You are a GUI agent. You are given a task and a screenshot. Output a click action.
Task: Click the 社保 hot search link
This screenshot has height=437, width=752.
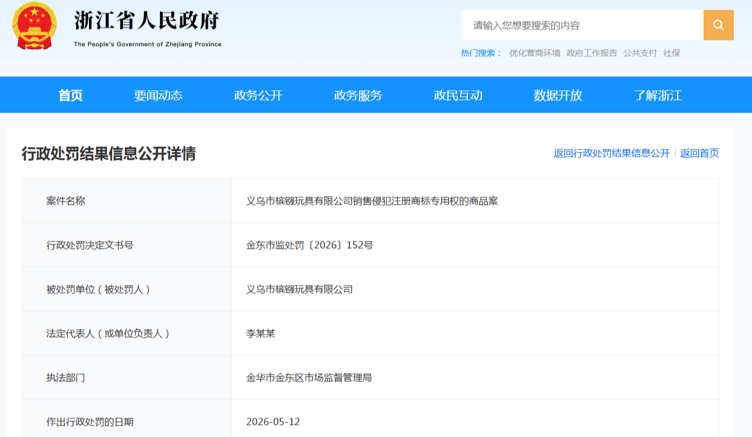point(671,53)
